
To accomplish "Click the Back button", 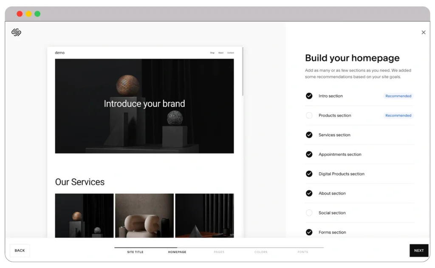I will click(20, 250).
